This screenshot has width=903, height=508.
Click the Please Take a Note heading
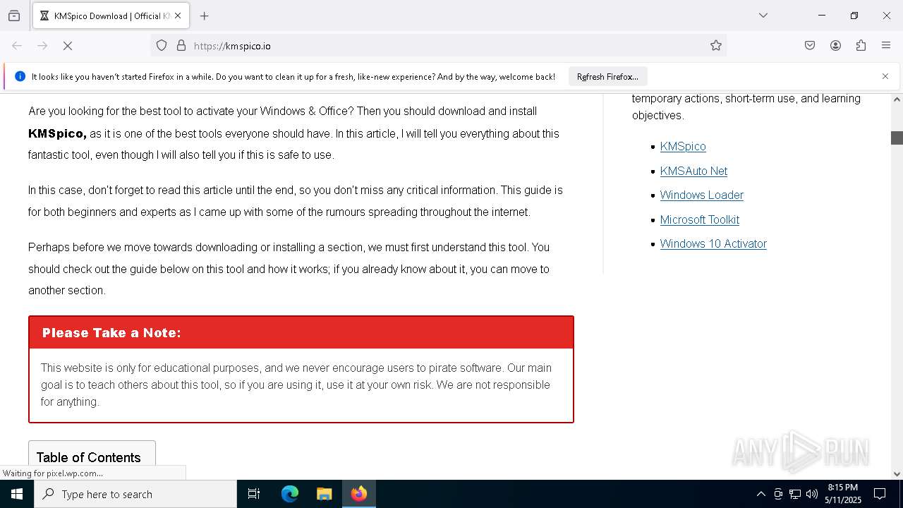click(x=111, y=333)
